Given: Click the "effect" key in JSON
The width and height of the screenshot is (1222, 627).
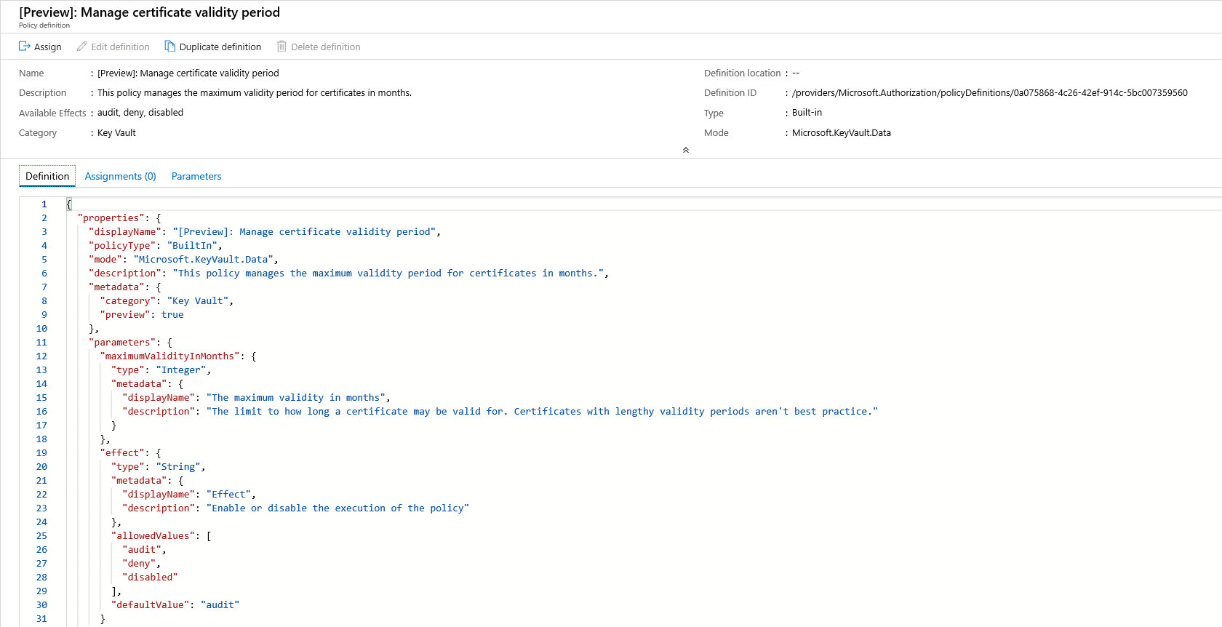Looking at the screenshot, I should click(x=122, y=452).
